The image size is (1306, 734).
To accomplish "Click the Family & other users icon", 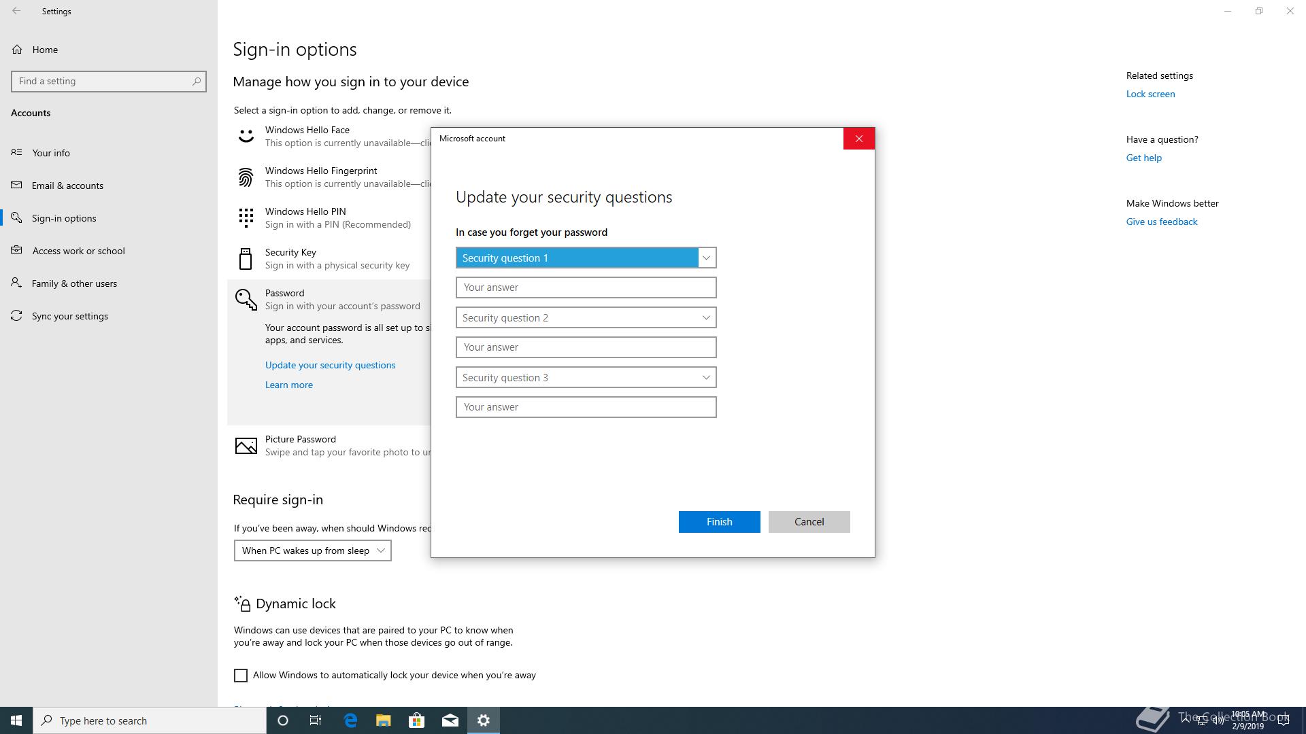I will [x=16, y=283].
